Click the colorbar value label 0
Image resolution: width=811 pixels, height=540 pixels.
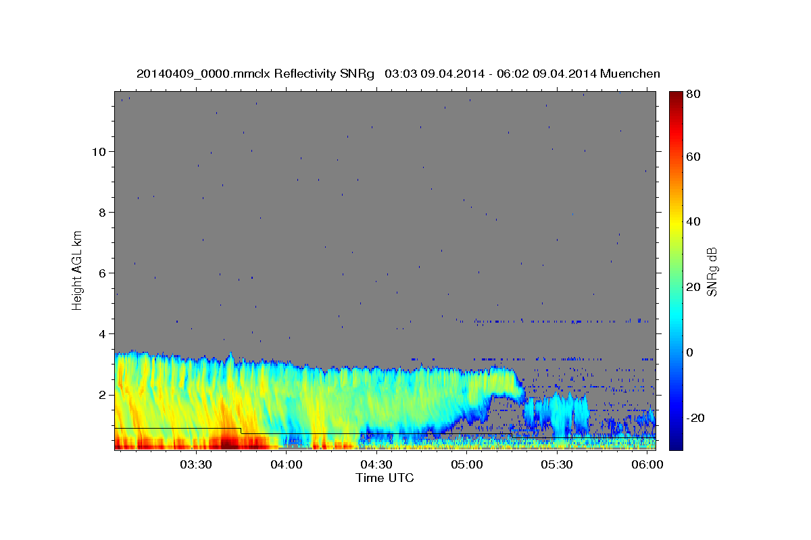tap(690, 352)
